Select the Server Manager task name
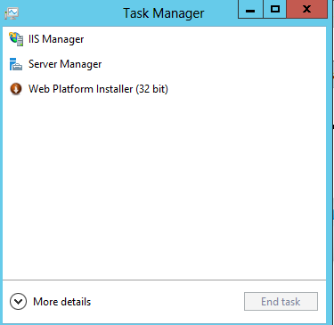The image size is (334, 325). click(x=65, y=64)
